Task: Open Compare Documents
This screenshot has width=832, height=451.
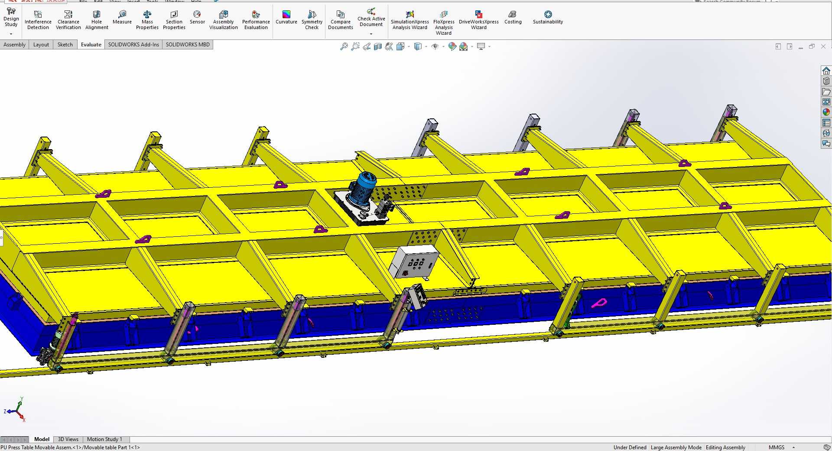Action: tap(341, 20)
